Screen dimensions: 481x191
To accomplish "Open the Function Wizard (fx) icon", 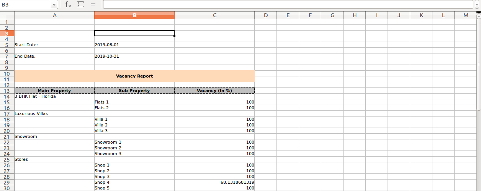I will click(68, 5).
